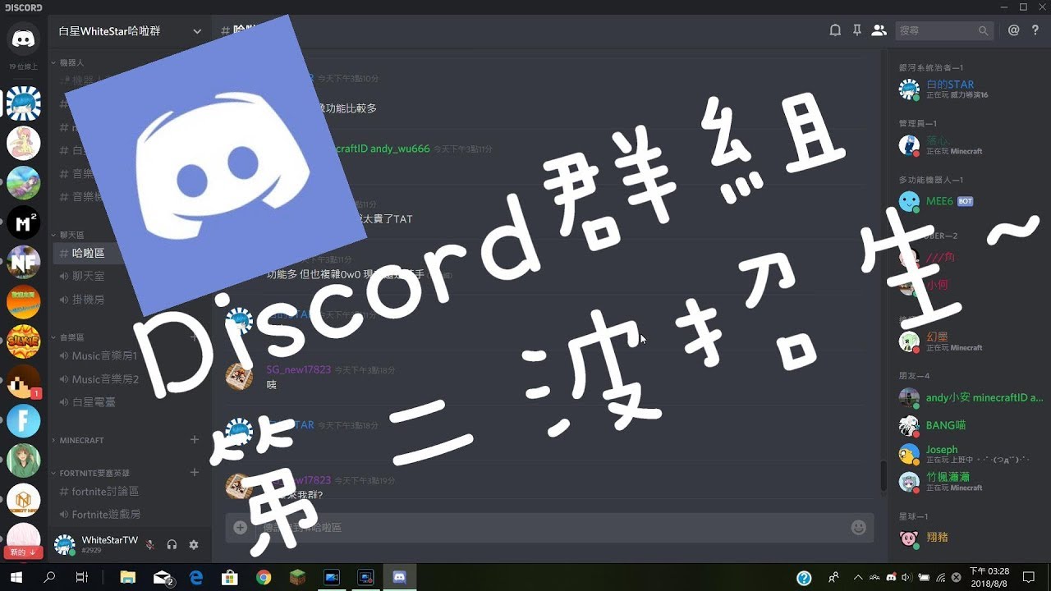Toggle channel notification bell
Image resolution: width=1051 pixels, height=591 pixels.
tap(835, 30)
